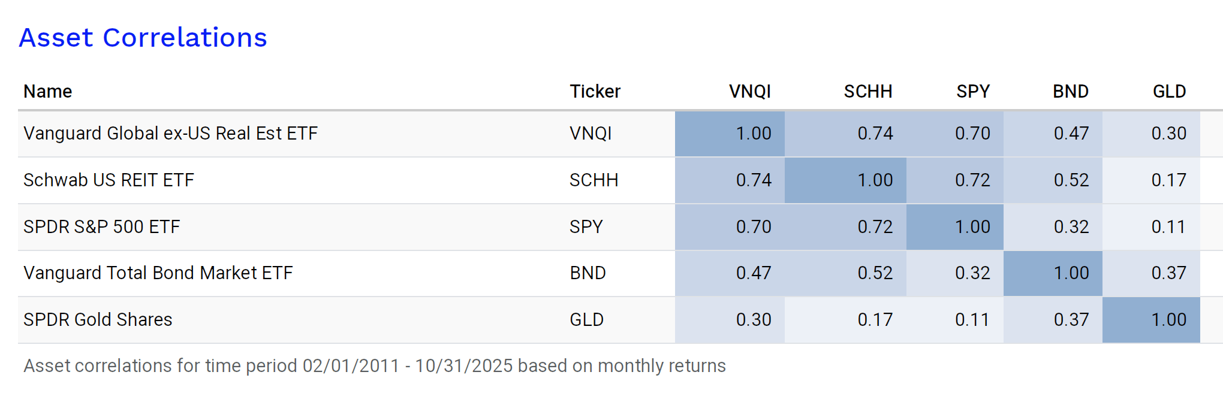The width and height of the screenshot is (1223, 393).
Task: Click the SPDR Gold Shares name
Action: 98,319
